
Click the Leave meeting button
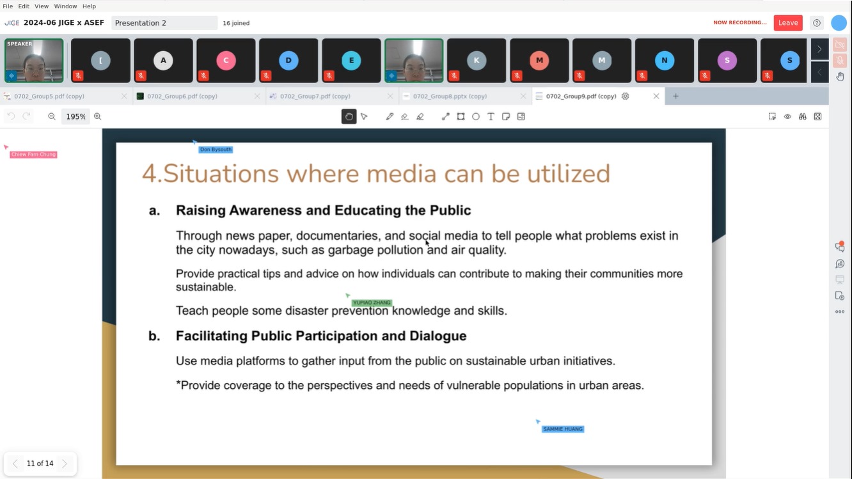(x=788, y=23)
